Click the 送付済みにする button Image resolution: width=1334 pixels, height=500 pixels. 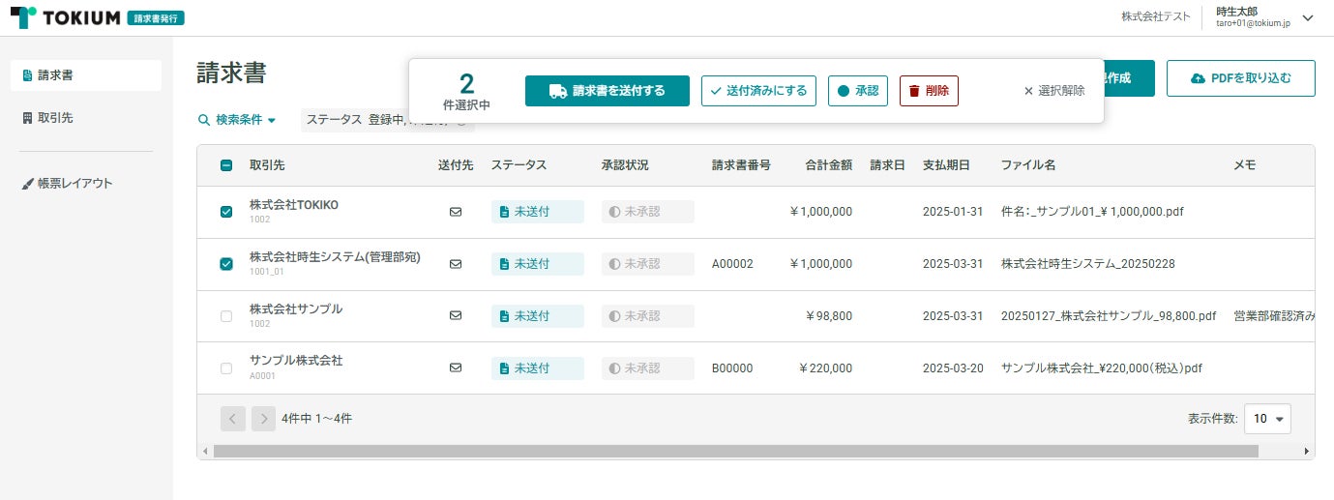pos(758,91)
